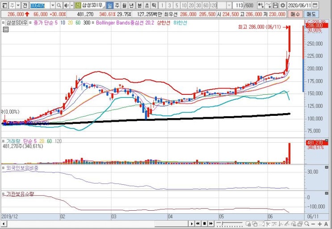
Task: Click the A text tool icon
Action: [326, 224]
